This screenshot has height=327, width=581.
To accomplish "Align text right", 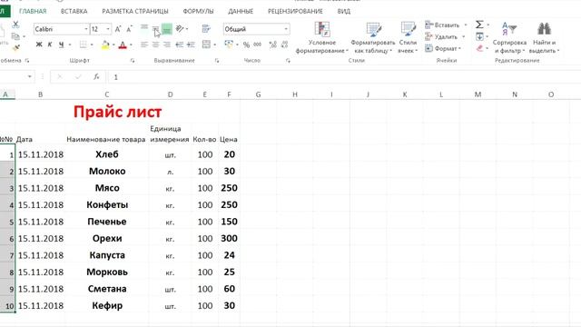I will tap(167, 45).
